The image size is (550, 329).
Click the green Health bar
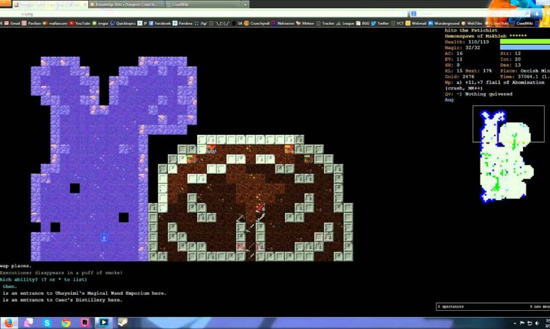524,42
